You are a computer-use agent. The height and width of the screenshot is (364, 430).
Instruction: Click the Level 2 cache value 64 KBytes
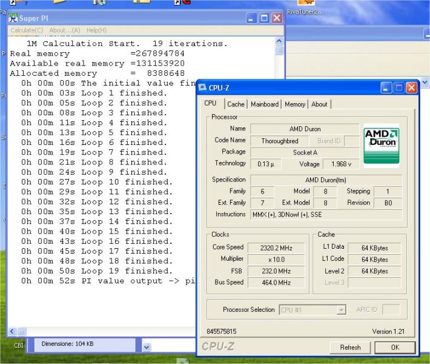[x=375, y=271]
